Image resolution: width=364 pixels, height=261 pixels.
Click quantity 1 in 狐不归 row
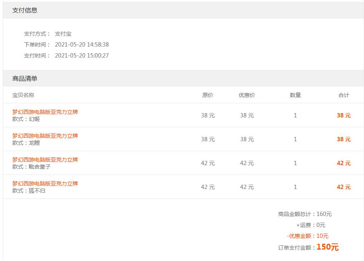pyautogui.click(x=295, y=187)
